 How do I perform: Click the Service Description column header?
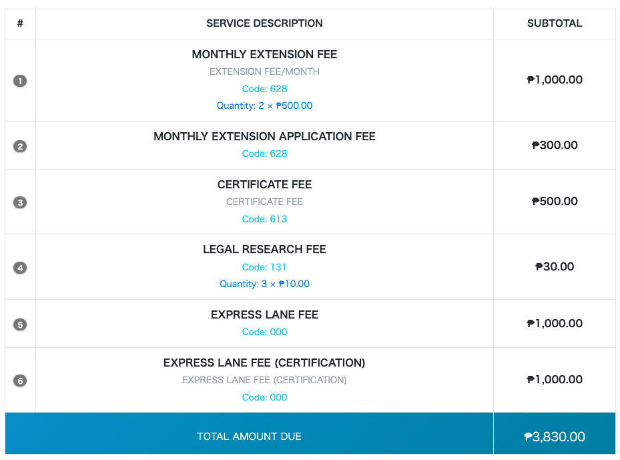(x=264, y=23)
